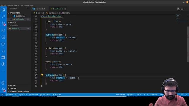This screenshot has height=106, width=189.
Task: Click the compare changes icon in editor toolbar
Action: click(178, 9)
